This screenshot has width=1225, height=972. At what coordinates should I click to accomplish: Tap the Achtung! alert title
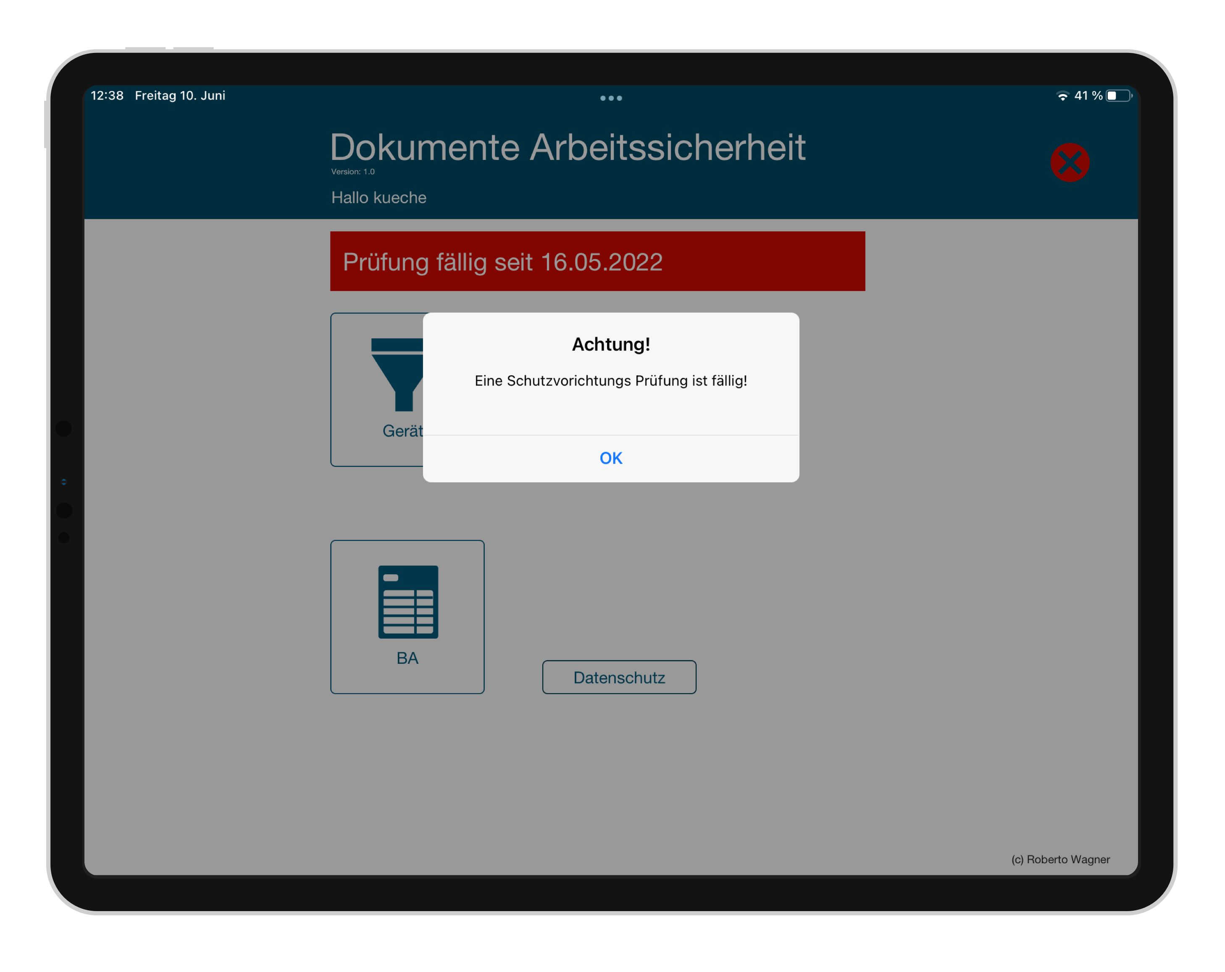point(611,344)
